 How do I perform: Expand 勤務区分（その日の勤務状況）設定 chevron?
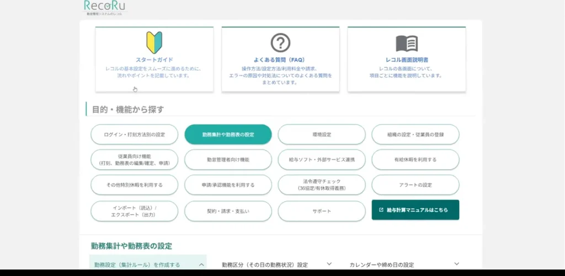[329, 264]
